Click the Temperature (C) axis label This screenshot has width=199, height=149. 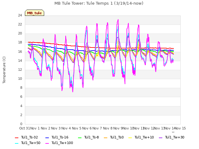[x=4, y=70]
